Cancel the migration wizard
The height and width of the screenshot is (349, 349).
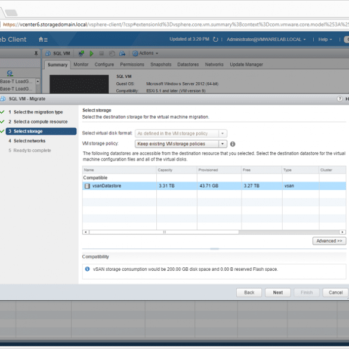click(335, 292)
